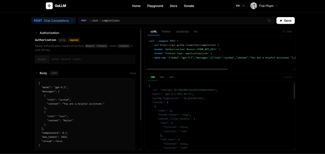Click the example label in response panel
This screenshot has height=154, width=325.
pyautogui.click(x=288, y=77)
